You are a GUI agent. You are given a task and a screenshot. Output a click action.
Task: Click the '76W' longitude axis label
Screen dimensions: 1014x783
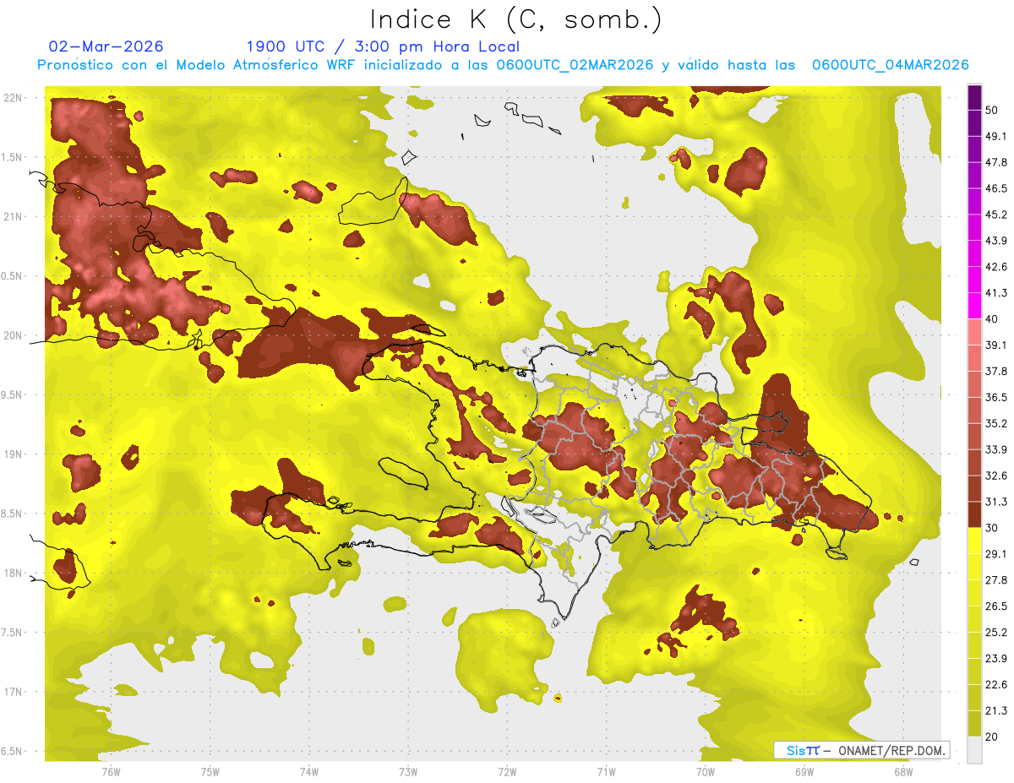click(x=111, y=773)
